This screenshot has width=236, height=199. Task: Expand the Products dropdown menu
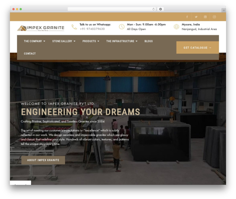pyautogui.click(x=91, y=41)
